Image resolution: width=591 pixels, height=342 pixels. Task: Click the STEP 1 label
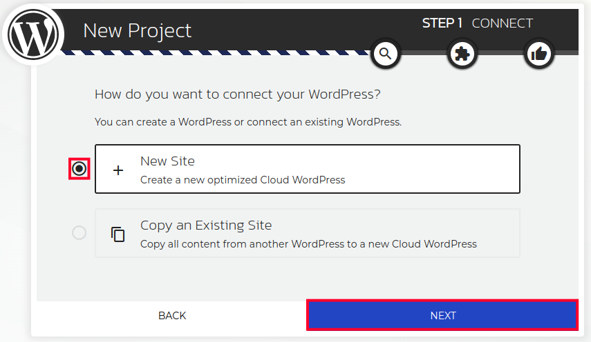(442, 23)
